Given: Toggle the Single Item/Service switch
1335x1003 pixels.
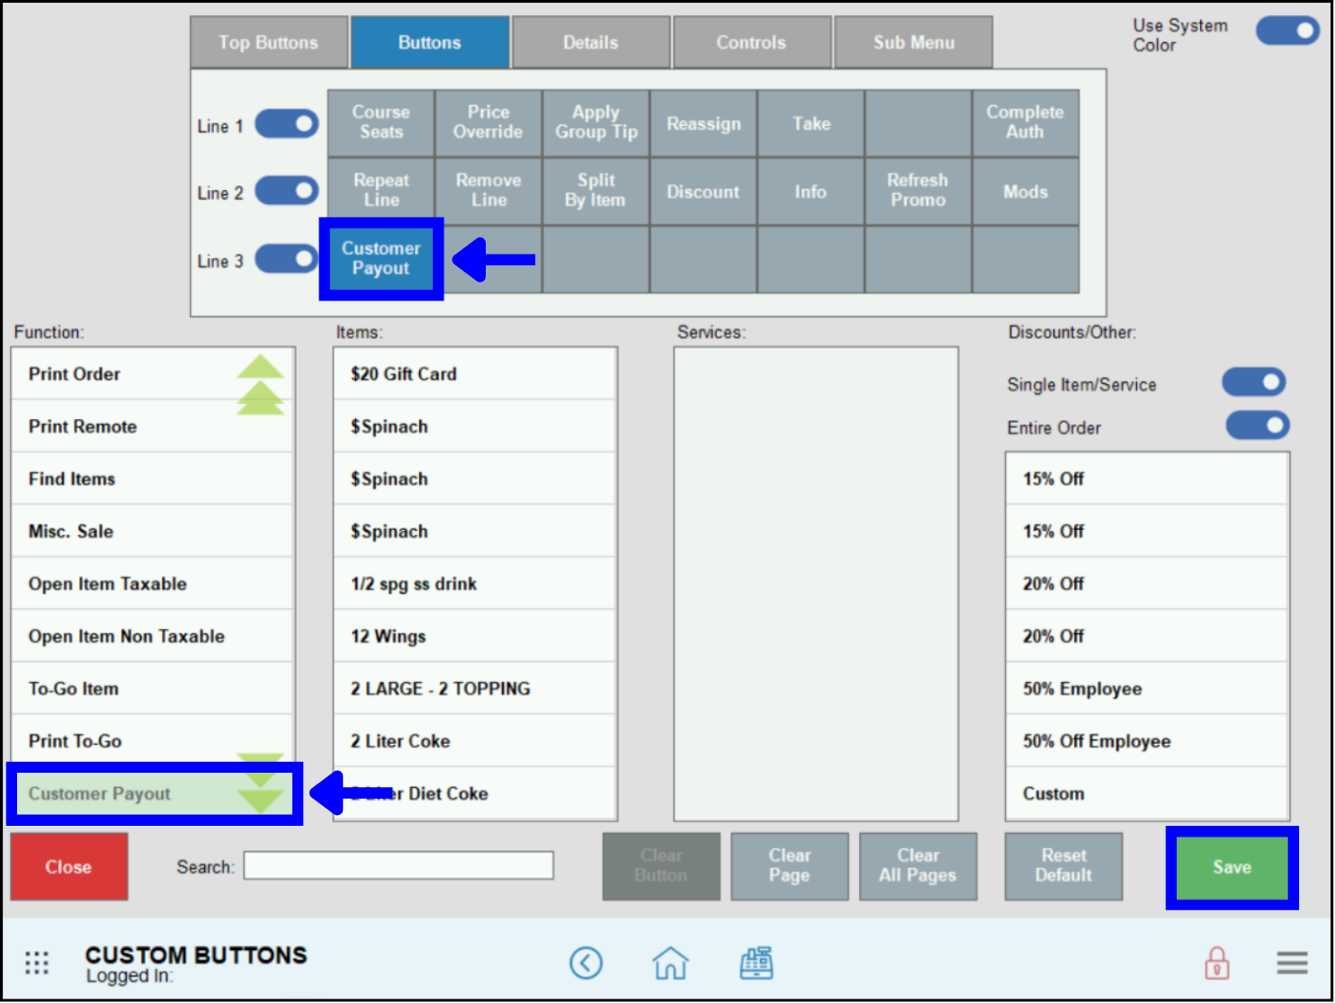Looking at the screenshot, I should (1254, 381).
